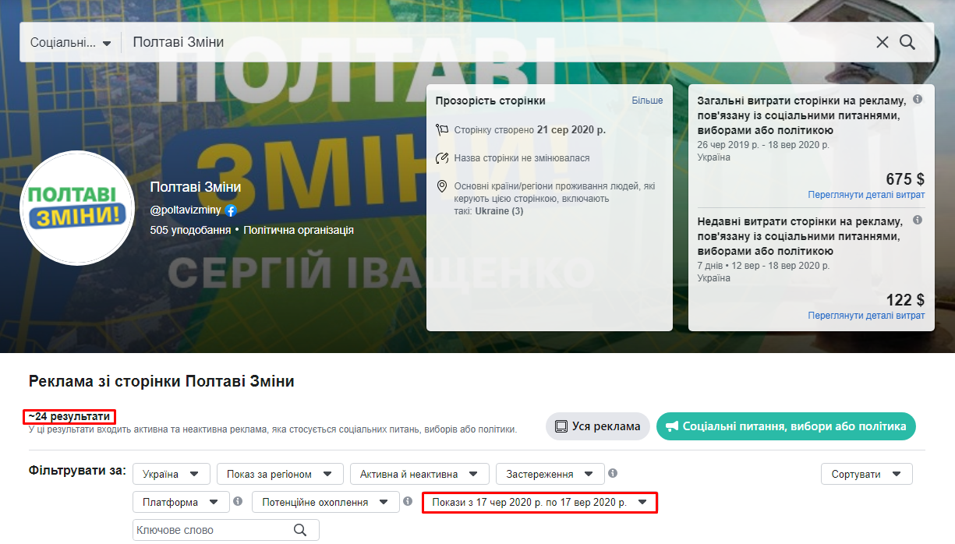Click the Більше link in transparency card
Image resolution: width=955 pixels, height=544 pixels.
point(647,101)
